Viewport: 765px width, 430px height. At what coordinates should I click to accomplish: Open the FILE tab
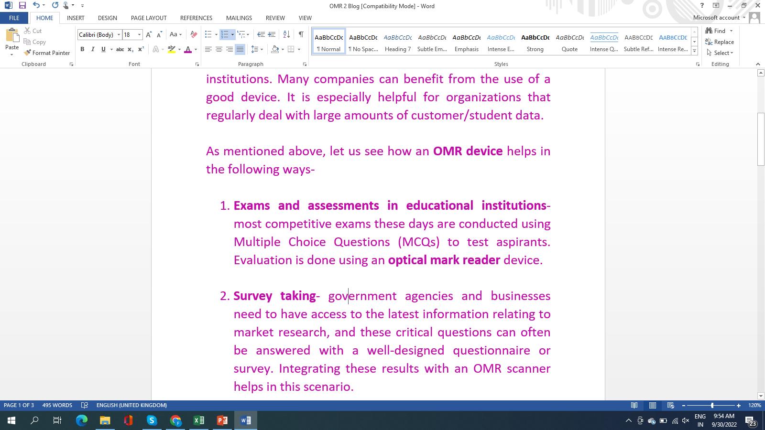tap(14, 18)
